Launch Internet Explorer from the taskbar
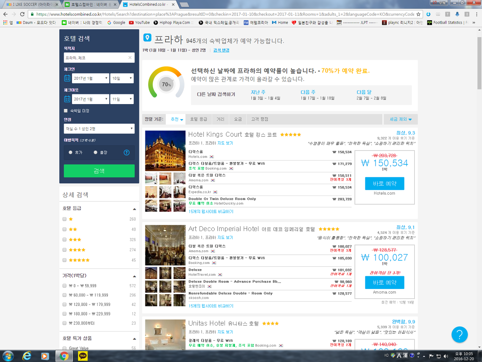The image size is (482, 362). pyautogui.click(x=27, y=356)
